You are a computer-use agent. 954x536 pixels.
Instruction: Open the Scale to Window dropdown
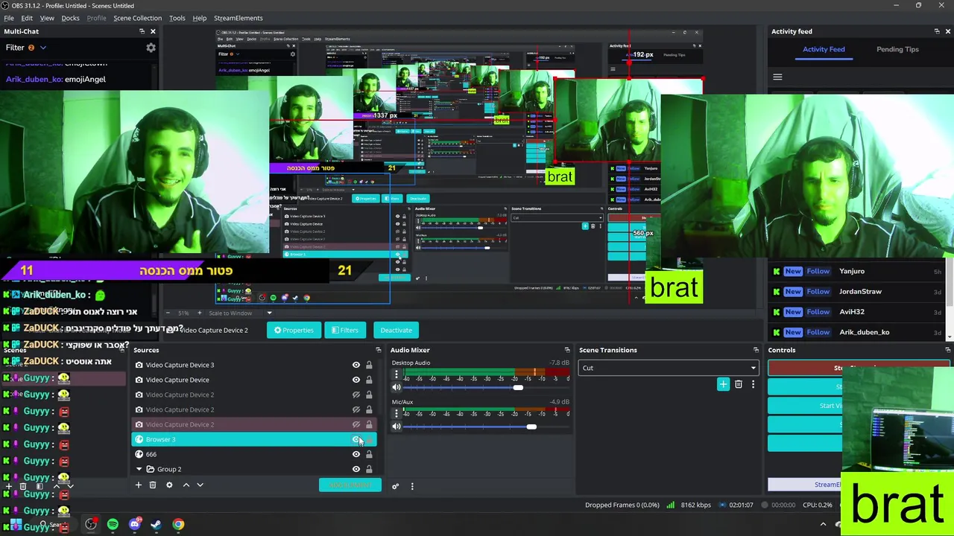[x=240, y=313]
